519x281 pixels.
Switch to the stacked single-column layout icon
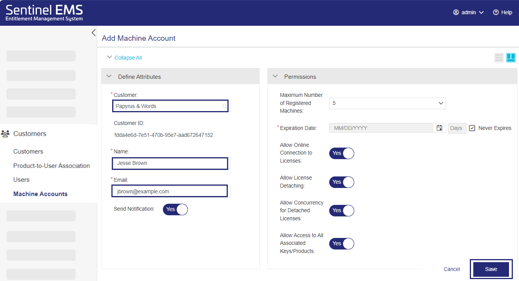(x=499, y=58)
